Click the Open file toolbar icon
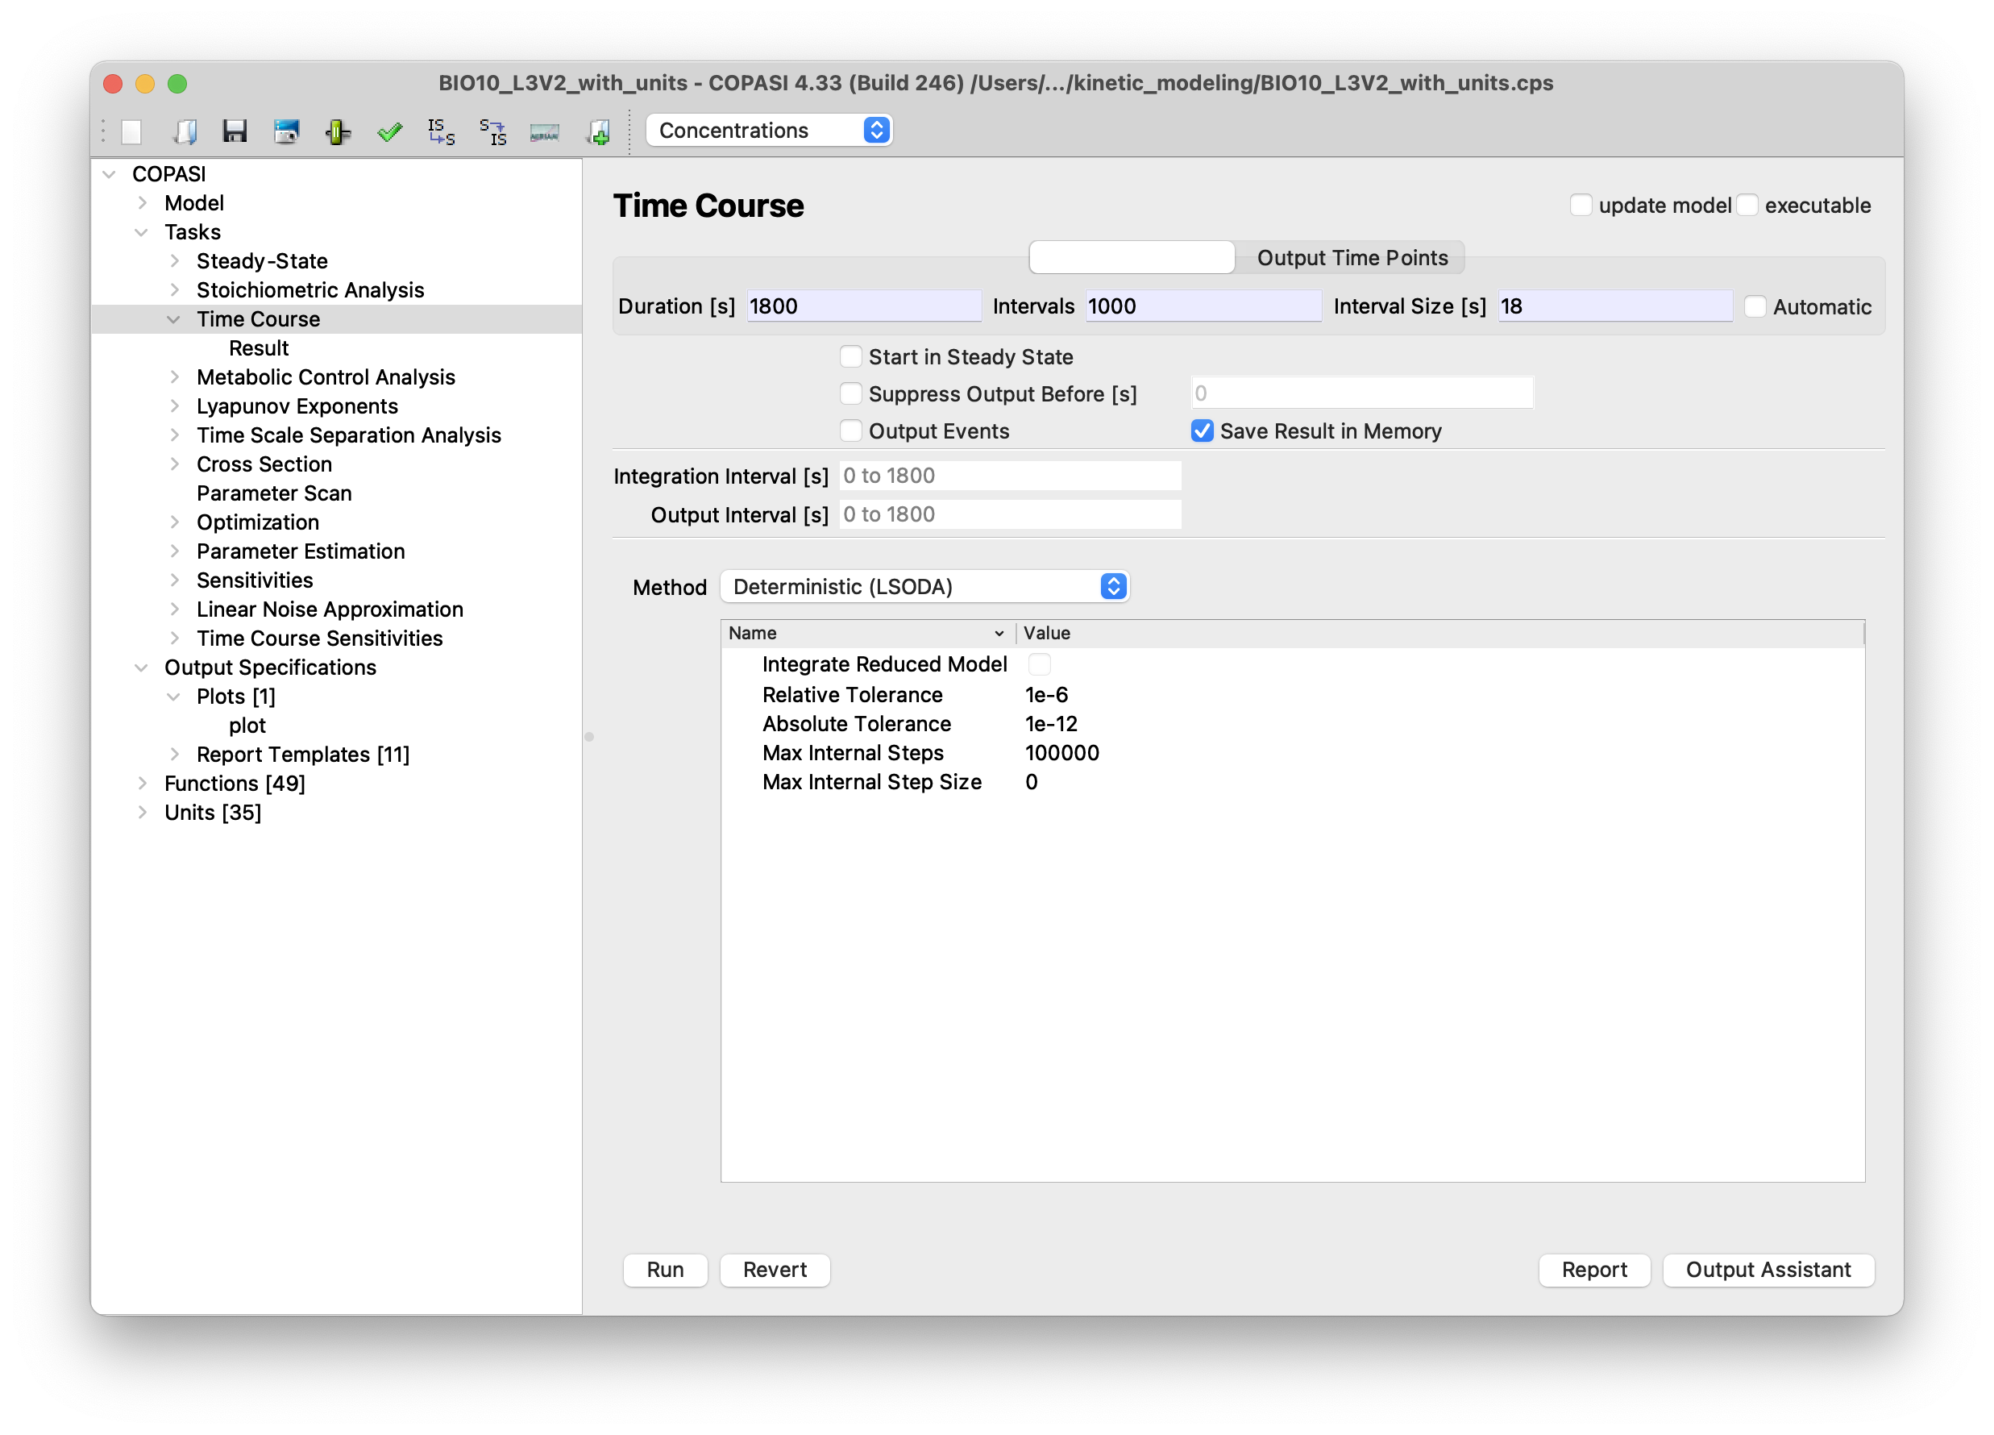Image resolution: width=1994 pixels, height=1435 pixels. click(x=184, y=131)
